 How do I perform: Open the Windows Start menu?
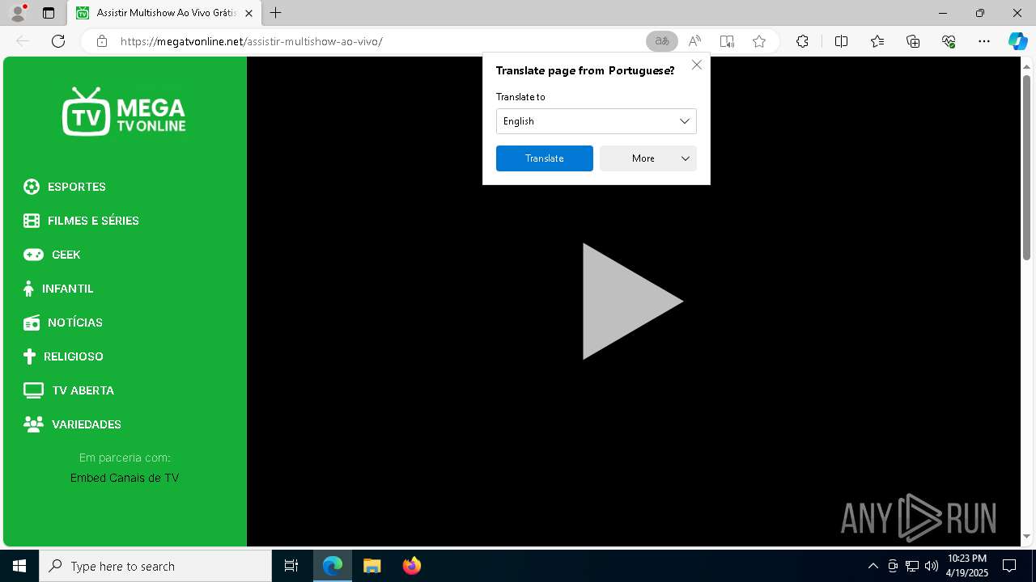click(19, 566)
